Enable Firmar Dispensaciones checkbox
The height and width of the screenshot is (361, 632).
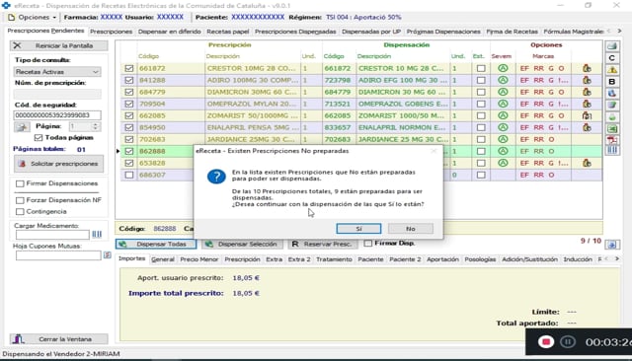pyautogui.click(x=20, y=183)
